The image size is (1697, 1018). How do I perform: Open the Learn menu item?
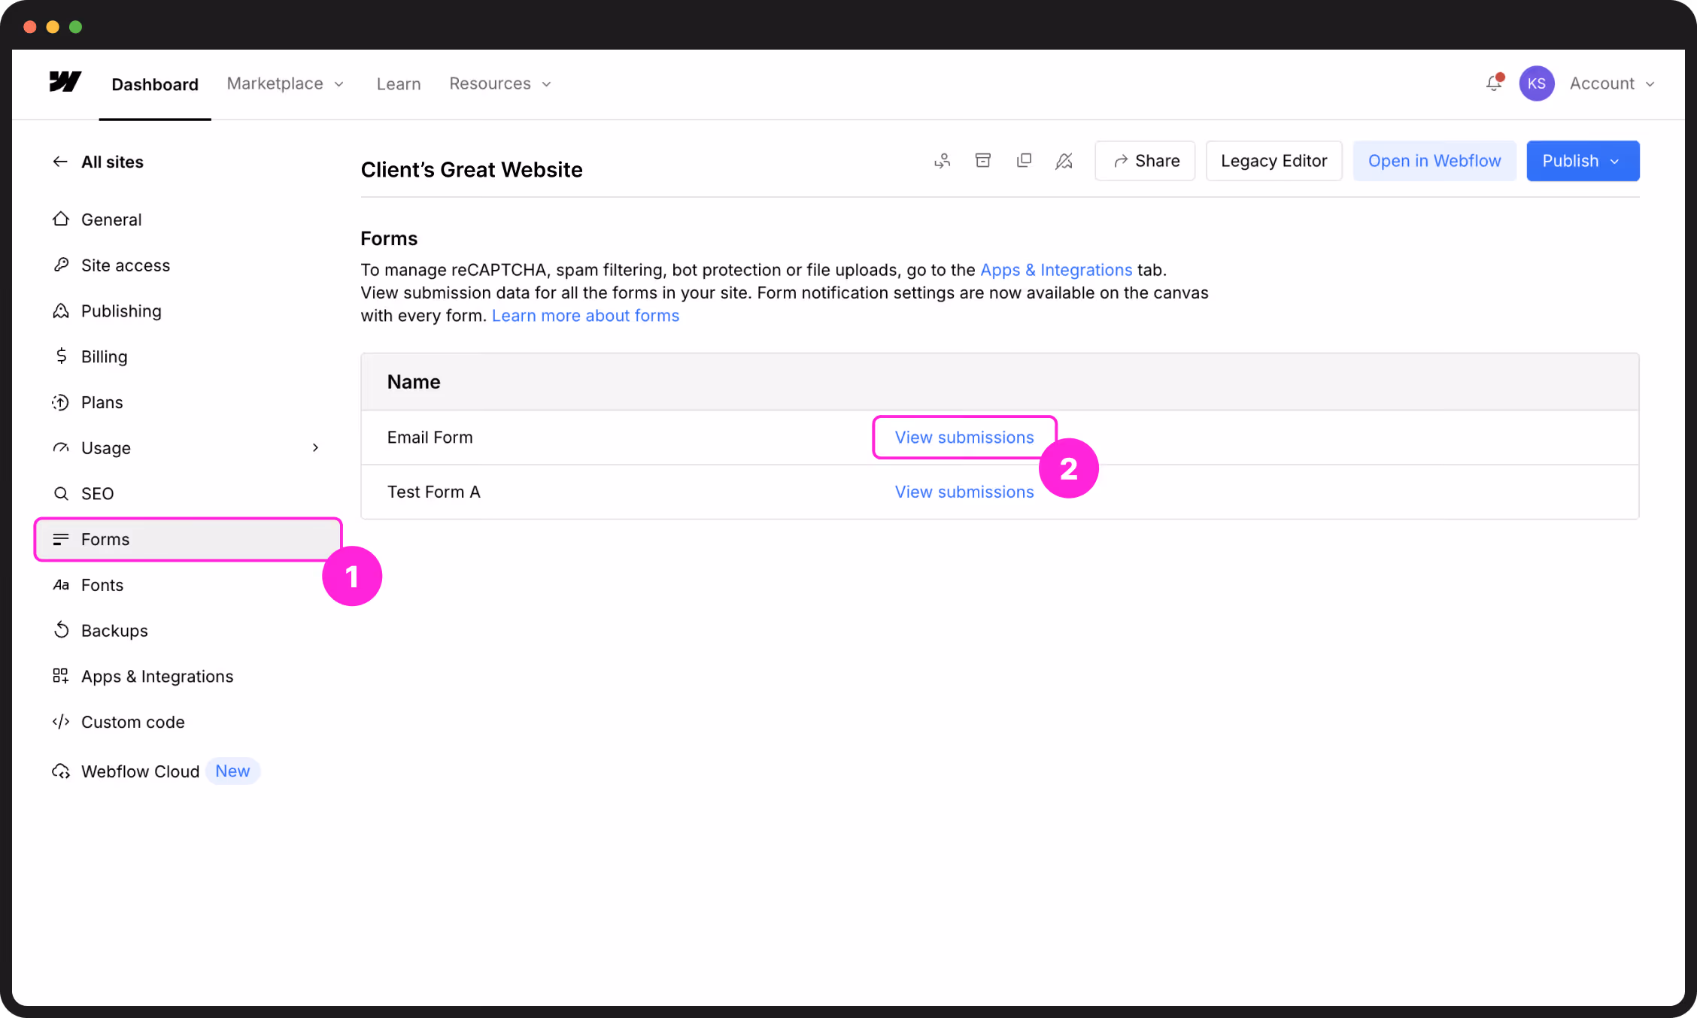pyautogui.click(x=399, y=83)
